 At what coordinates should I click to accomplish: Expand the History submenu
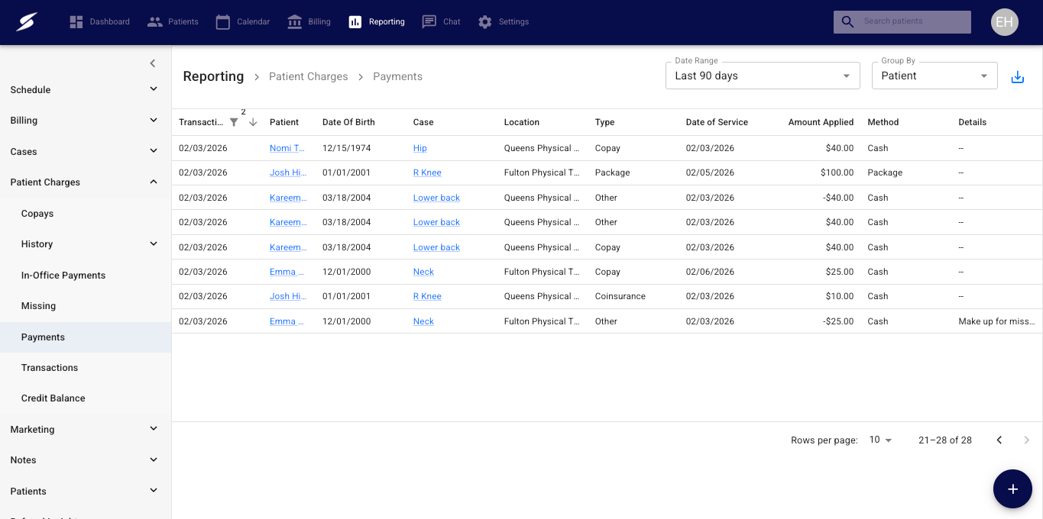point(153,244)
